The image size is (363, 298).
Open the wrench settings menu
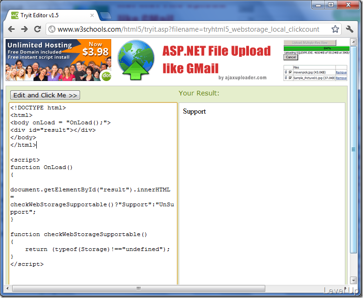coord(350,29)
